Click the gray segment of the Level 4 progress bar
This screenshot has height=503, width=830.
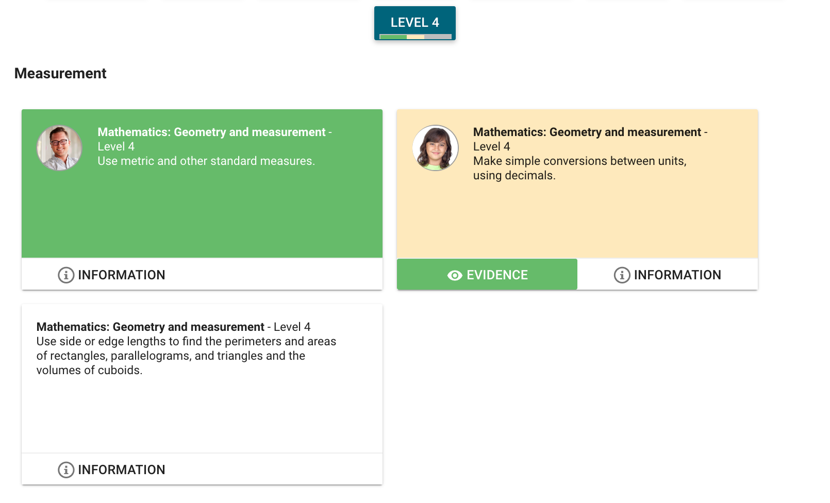pos(438,37)
